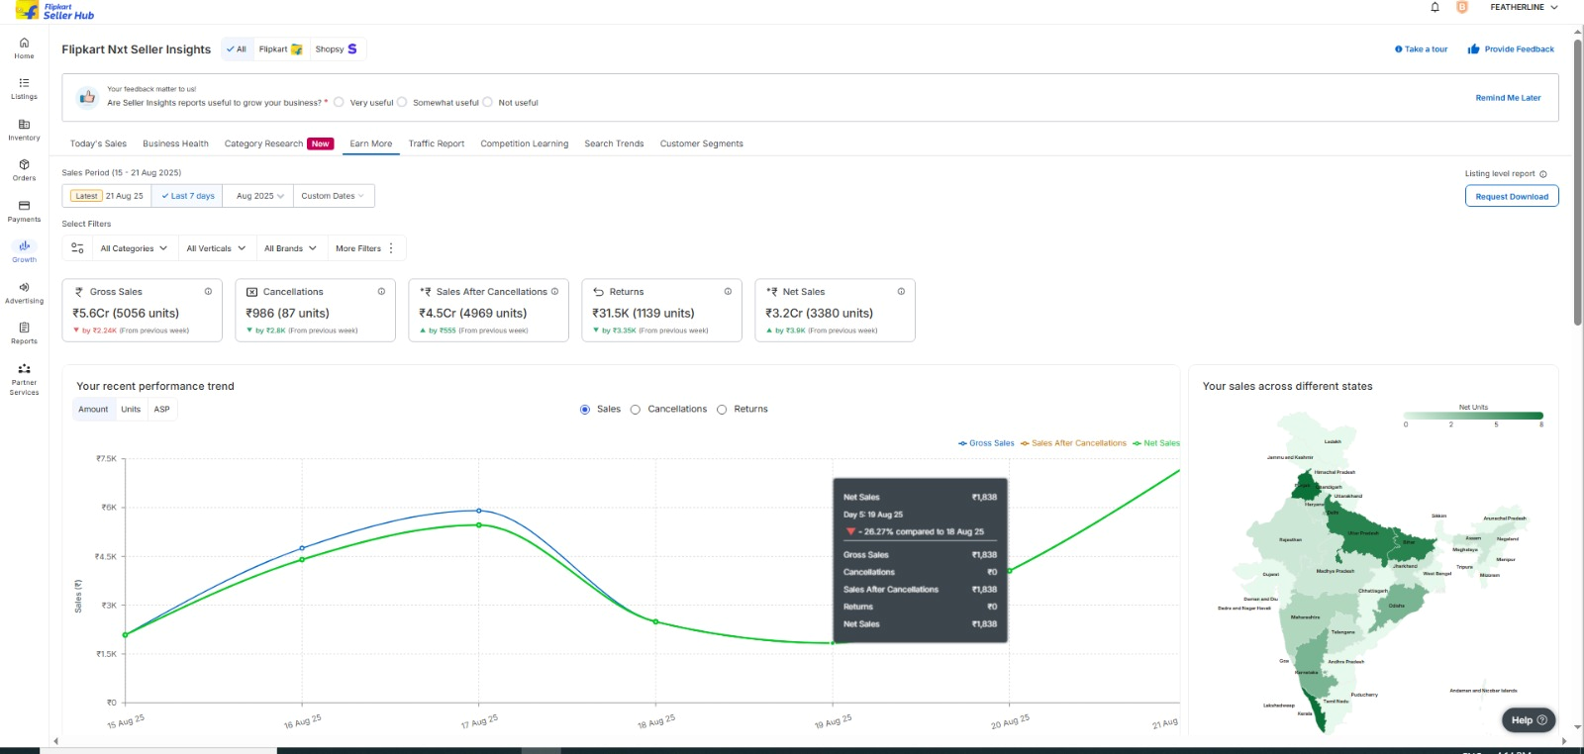Click the Take a tour link
1584x754 pixels.
pyautogui.click(x=1422, y=48)
